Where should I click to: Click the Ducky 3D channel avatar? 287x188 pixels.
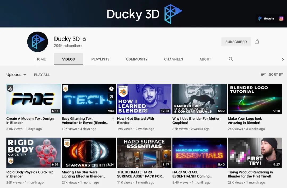pos(37,42)
